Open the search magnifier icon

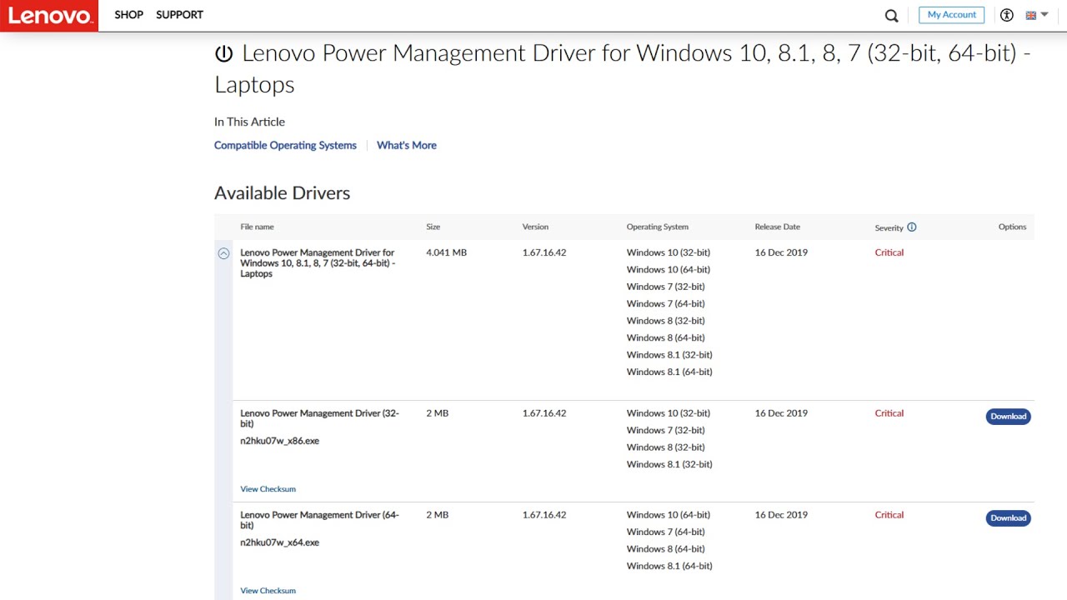pyautogui.click(x=891, y=16)
